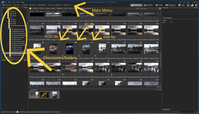Switch to View mode

[x=159, y=5]
